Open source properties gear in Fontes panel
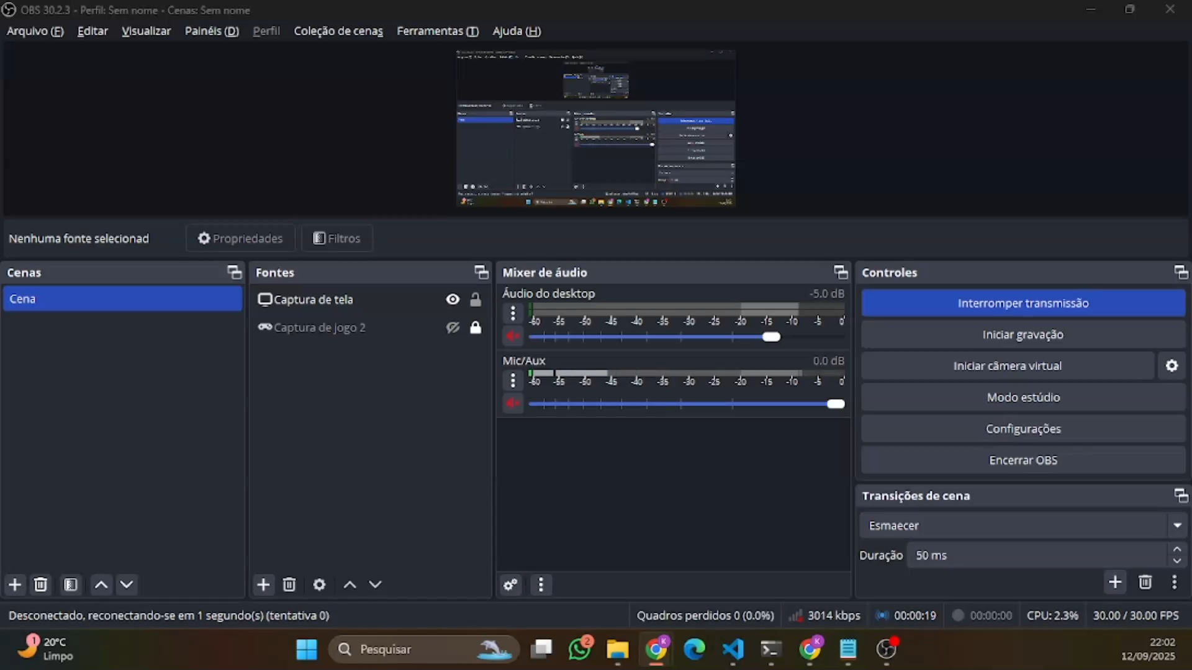The height and width of the screenshot is (670, 1192). (319, 584)
